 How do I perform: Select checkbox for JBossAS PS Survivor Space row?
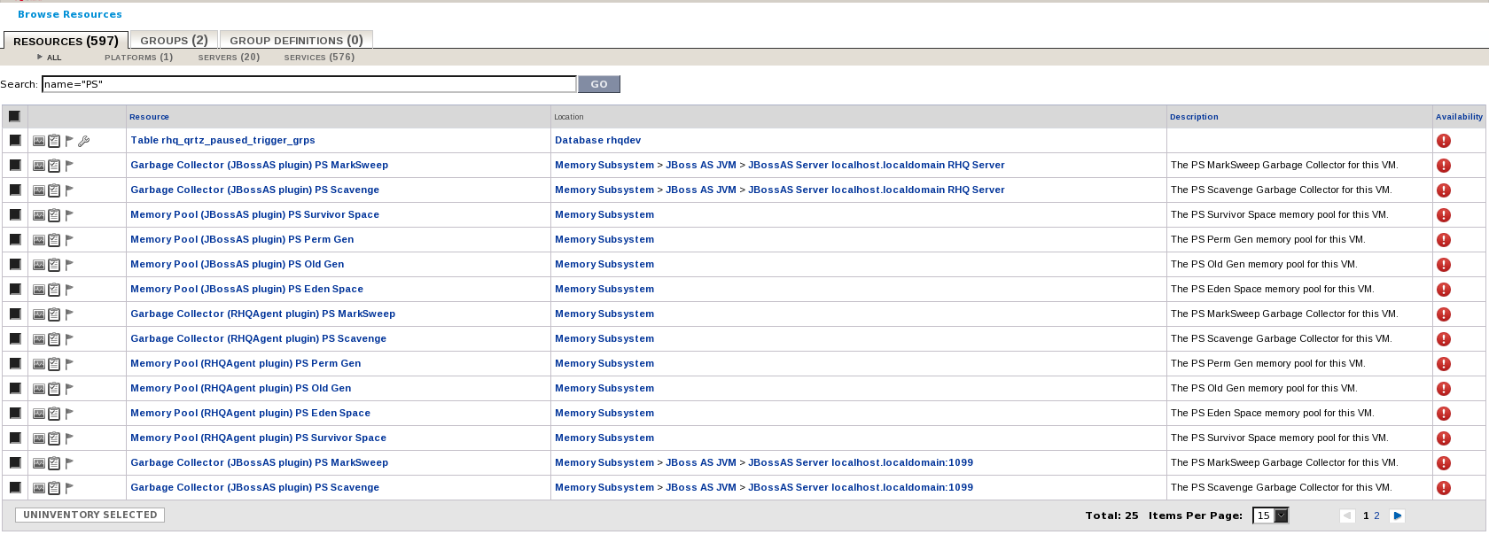coord(15,214)
